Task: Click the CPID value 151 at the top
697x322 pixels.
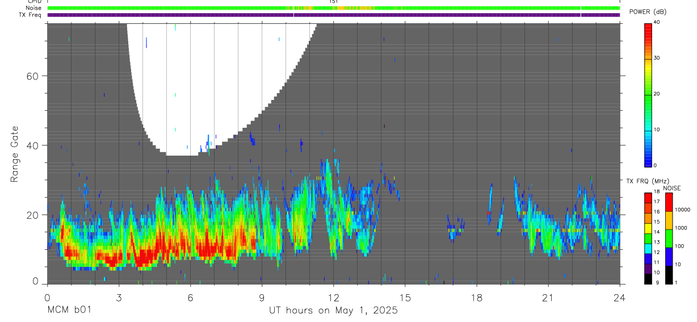Action: pos(333,2)
